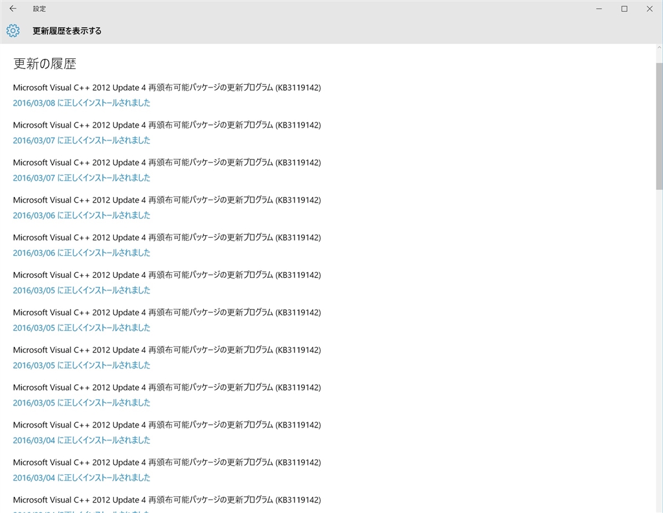Select the KB3119142 title above the 2016/03/08 status

pos(167,87)
